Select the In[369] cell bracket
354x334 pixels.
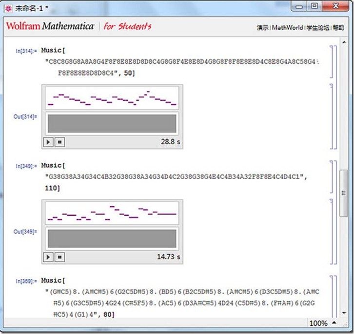(331, 297)
